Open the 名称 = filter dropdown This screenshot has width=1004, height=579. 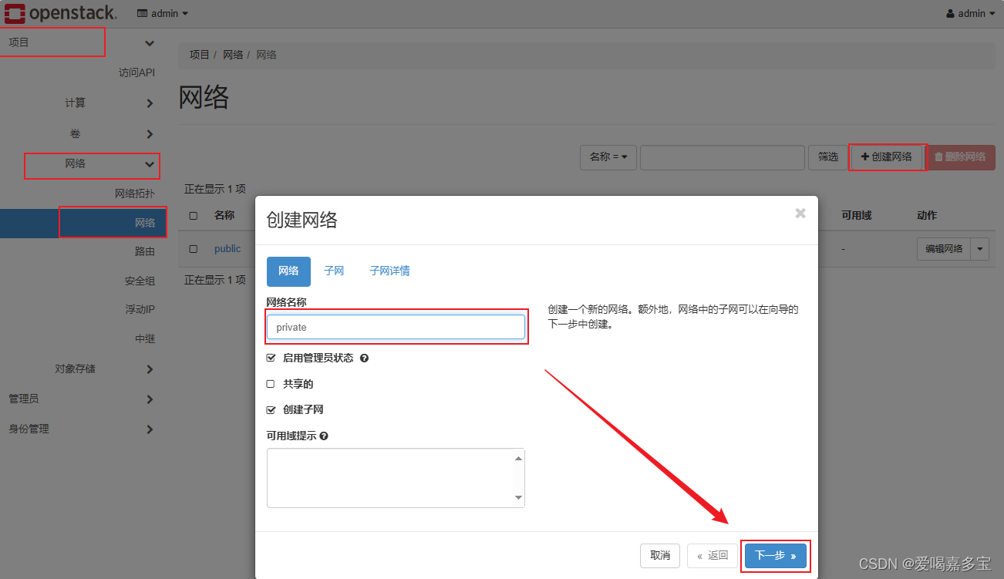pos(608,157)
